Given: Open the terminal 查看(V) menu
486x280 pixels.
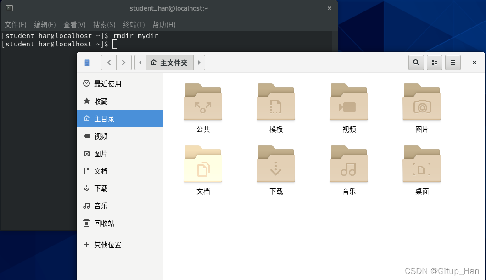Looking at the screenshot, I should 74,24.
